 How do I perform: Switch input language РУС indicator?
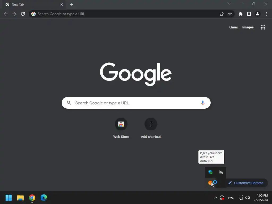[x=231, y=198]
